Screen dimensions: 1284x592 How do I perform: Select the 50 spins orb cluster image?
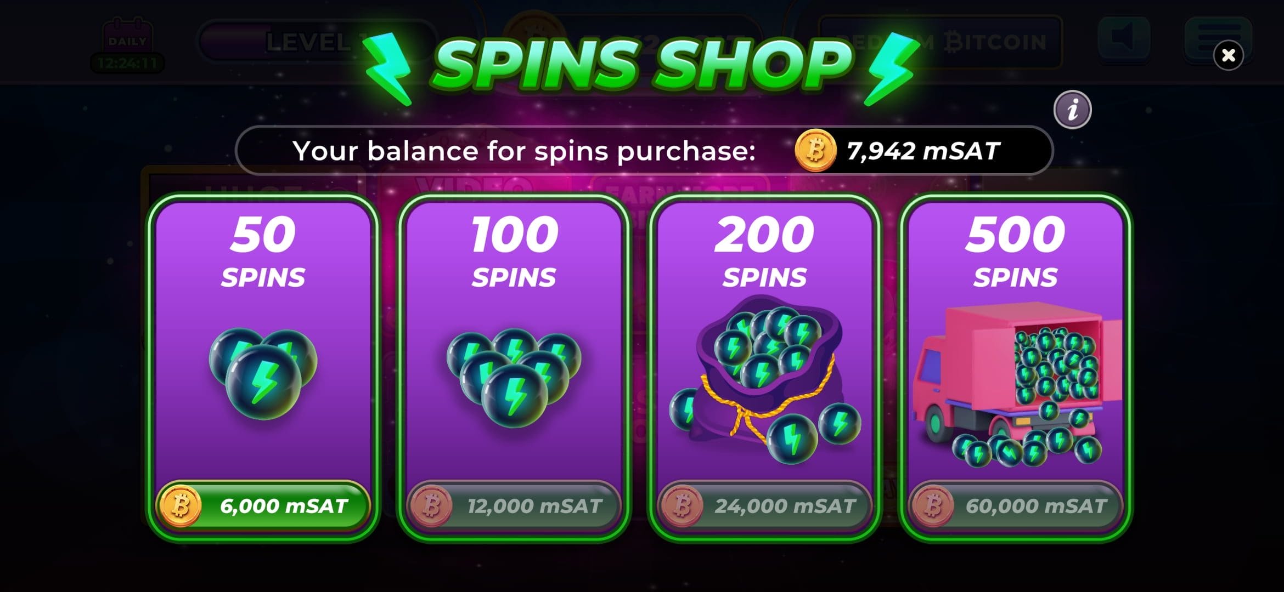[x=263, y=374]
